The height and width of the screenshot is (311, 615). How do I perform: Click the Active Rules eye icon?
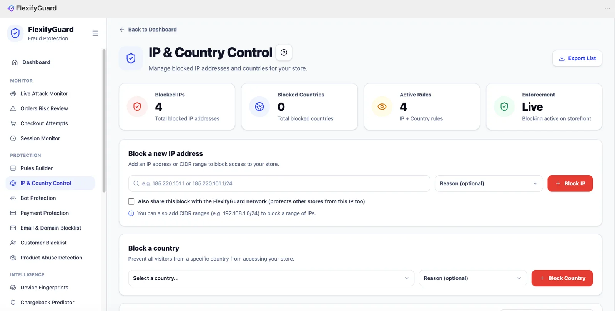coord(382,106)
